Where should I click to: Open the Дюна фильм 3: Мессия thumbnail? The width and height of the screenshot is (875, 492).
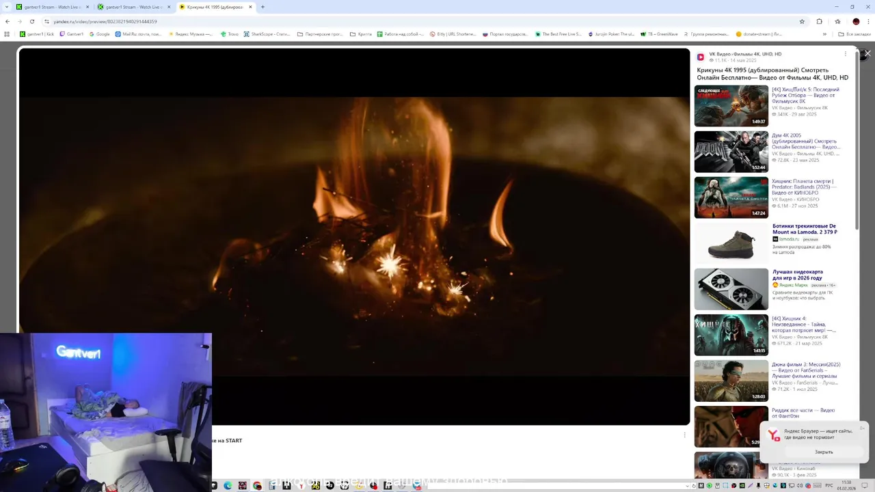tap(731, 381)
